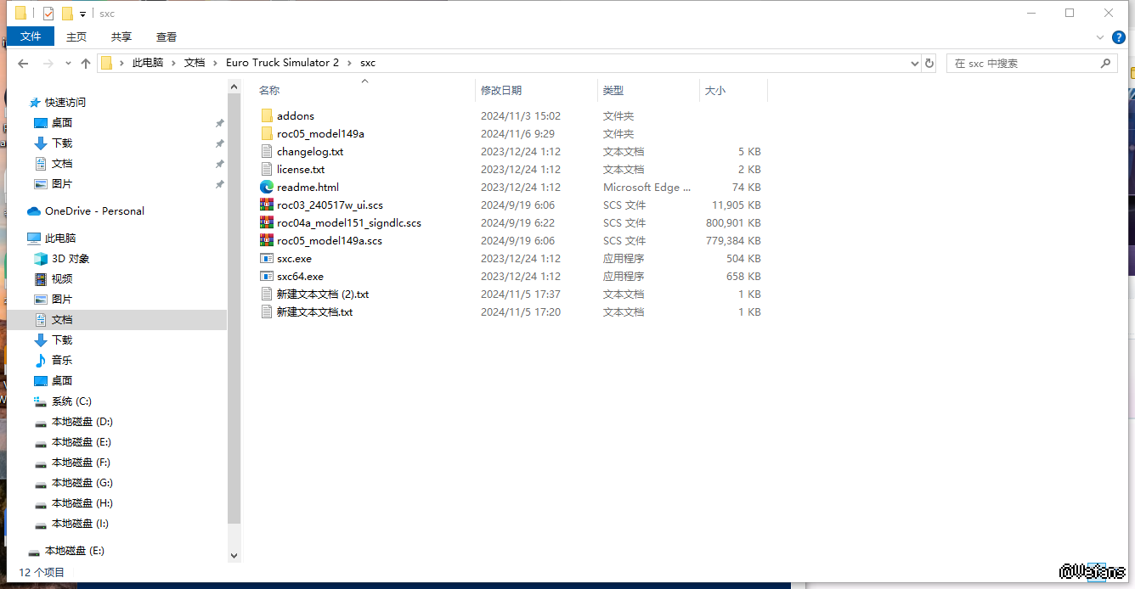The height and width of the screenshot is (589, 1135).
Task: Click navigation pane scroll down arrow
Action: pos(234,555)
